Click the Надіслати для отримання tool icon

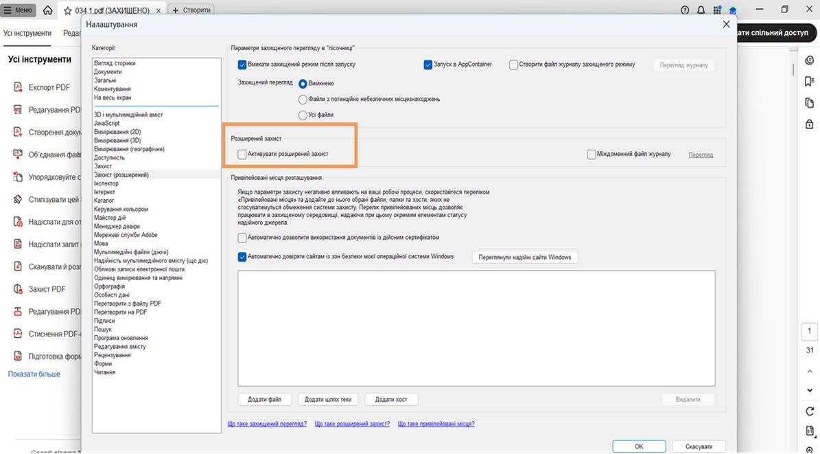tap(18, 221)
